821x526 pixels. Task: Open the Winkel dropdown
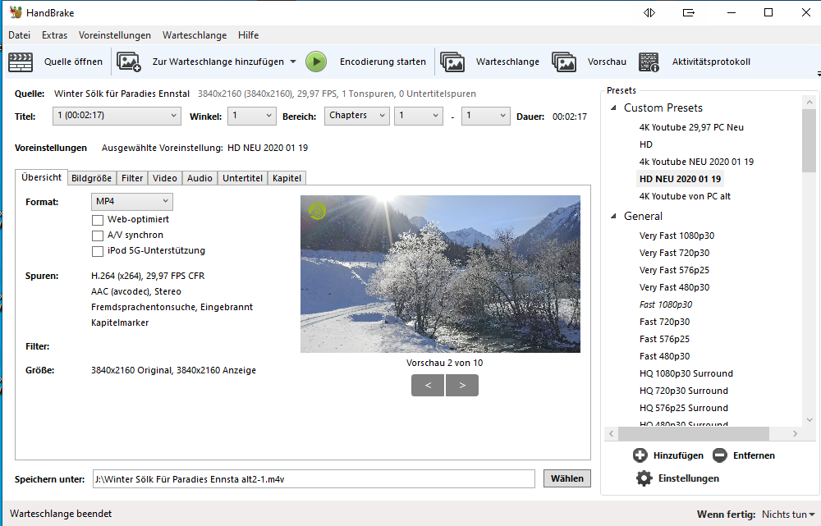pos(252,116)
